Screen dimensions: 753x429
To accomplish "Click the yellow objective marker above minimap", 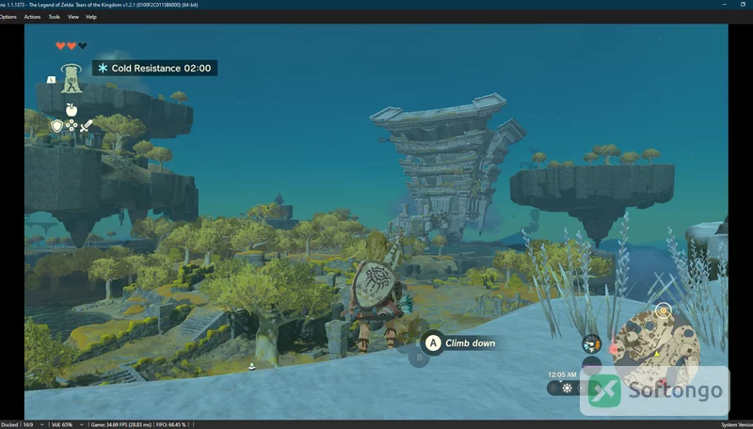I will (x=664, y=311).
